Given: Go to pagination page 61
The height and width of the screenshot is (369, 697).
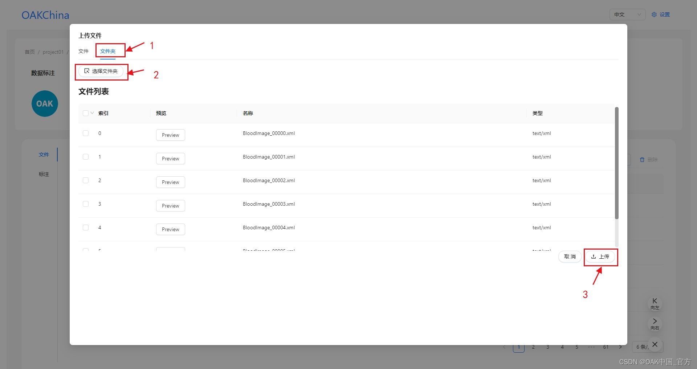Looking at the screenshot, I should pyautogui.click(x=606, y=347).
